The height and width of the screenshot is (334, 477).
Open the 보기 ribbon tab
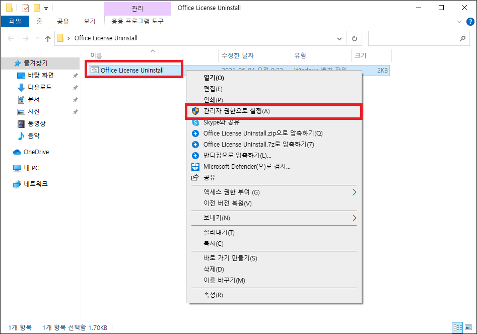pos(90,21)
